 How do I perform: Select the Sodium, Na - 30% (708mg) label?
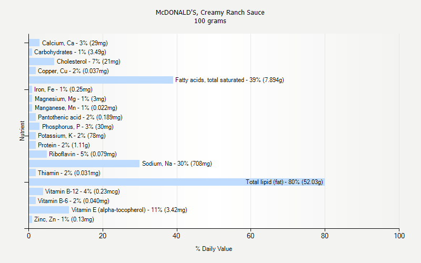177,164
